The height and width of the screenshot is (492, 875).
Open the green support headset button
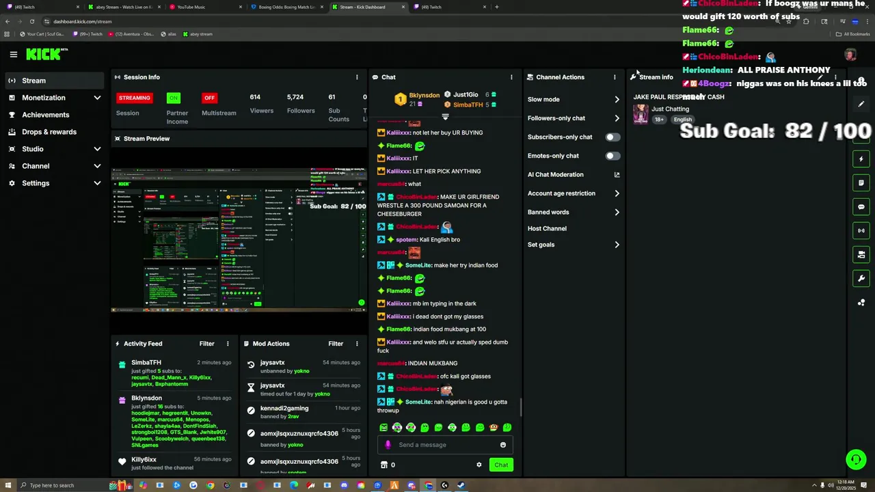pyautogui.click(x=856, y=459)
